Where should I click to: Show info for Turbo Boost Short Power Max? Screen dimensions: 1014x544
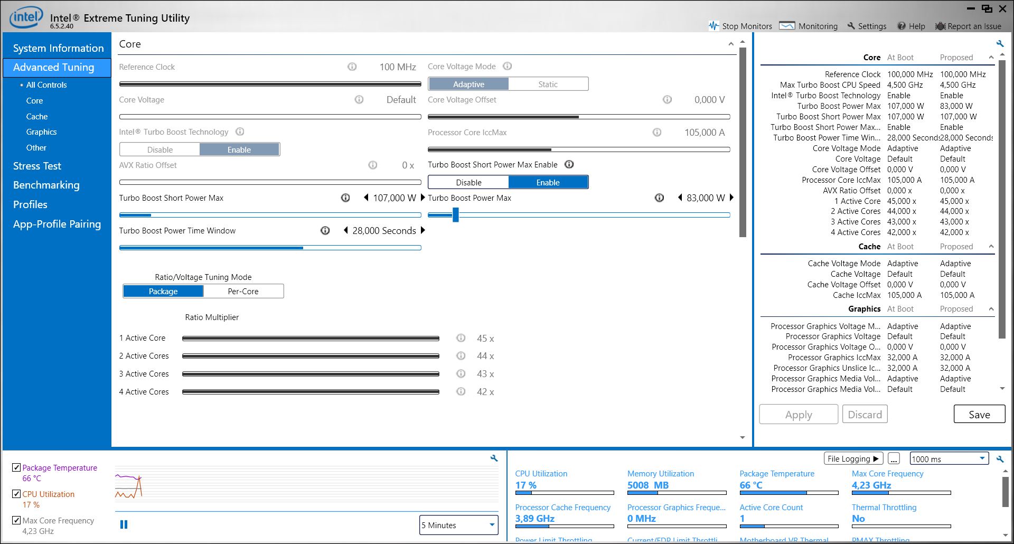tap(345, 198)
